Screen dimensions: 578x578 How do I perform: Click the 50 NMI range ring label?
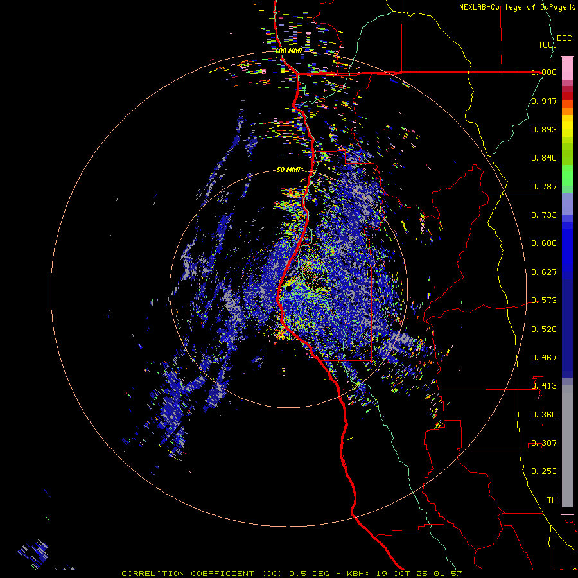[288, 170]
